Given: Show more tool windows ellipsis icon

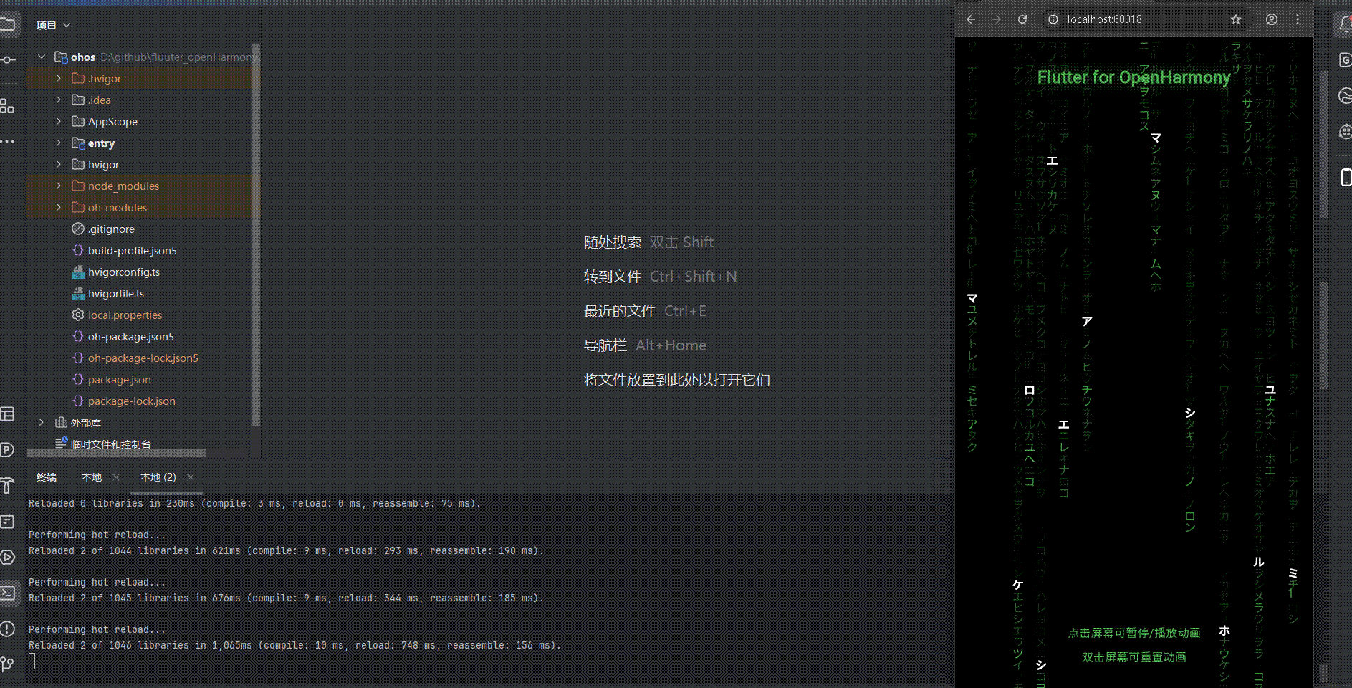Looking at the screenshot, I should pos(7,141).
